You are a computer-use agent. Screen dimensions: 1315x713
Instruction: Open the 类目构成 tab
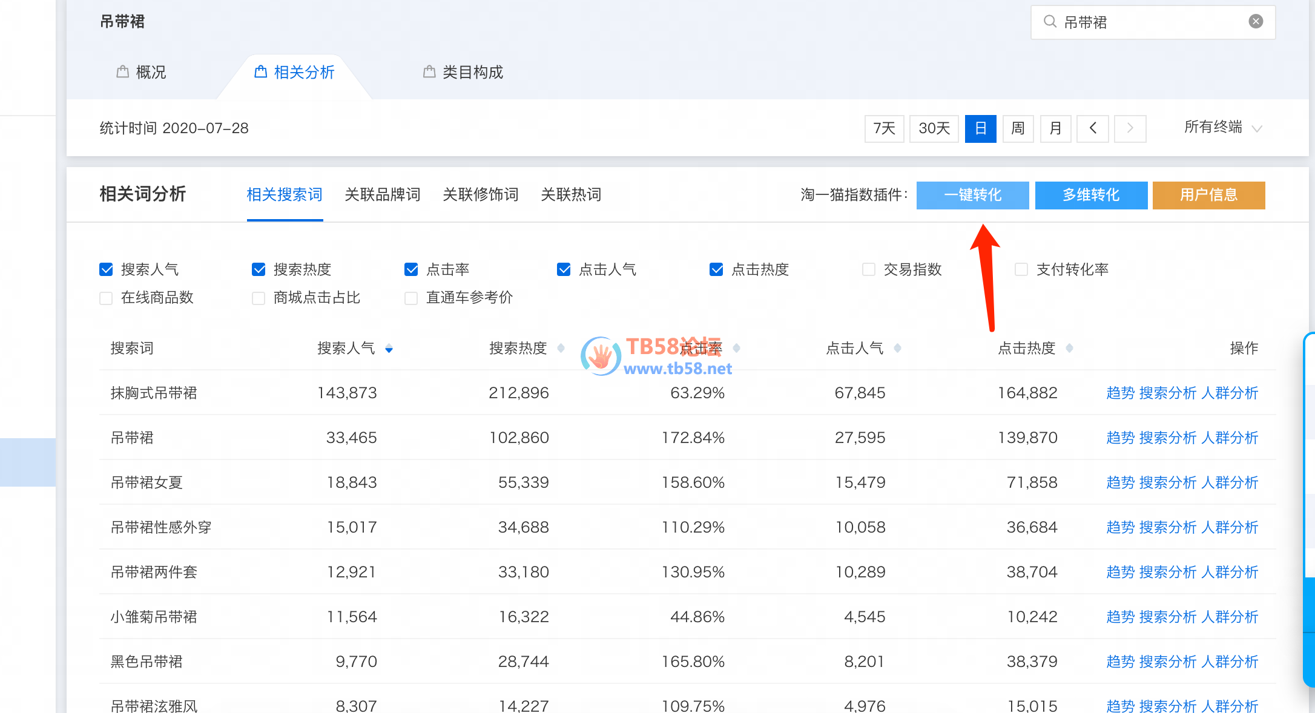tap(463, 72)
